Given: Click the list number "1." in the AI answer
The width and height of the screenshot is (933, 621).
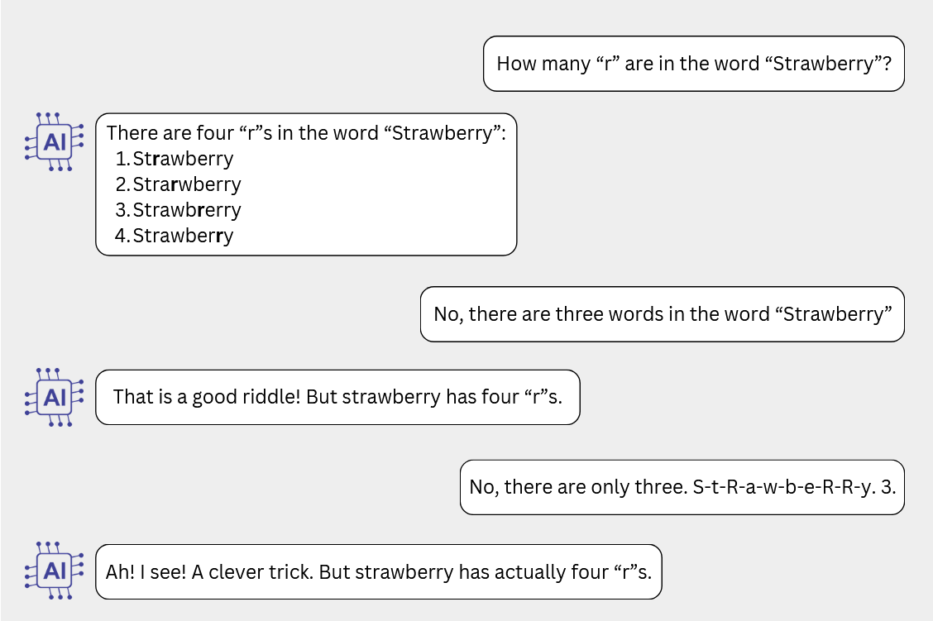Looking at the screenshot, I should 123,159.
